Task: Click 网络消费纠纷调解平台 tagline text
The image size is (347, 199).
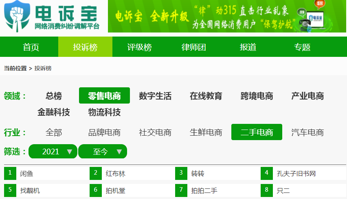Action: 67,26
